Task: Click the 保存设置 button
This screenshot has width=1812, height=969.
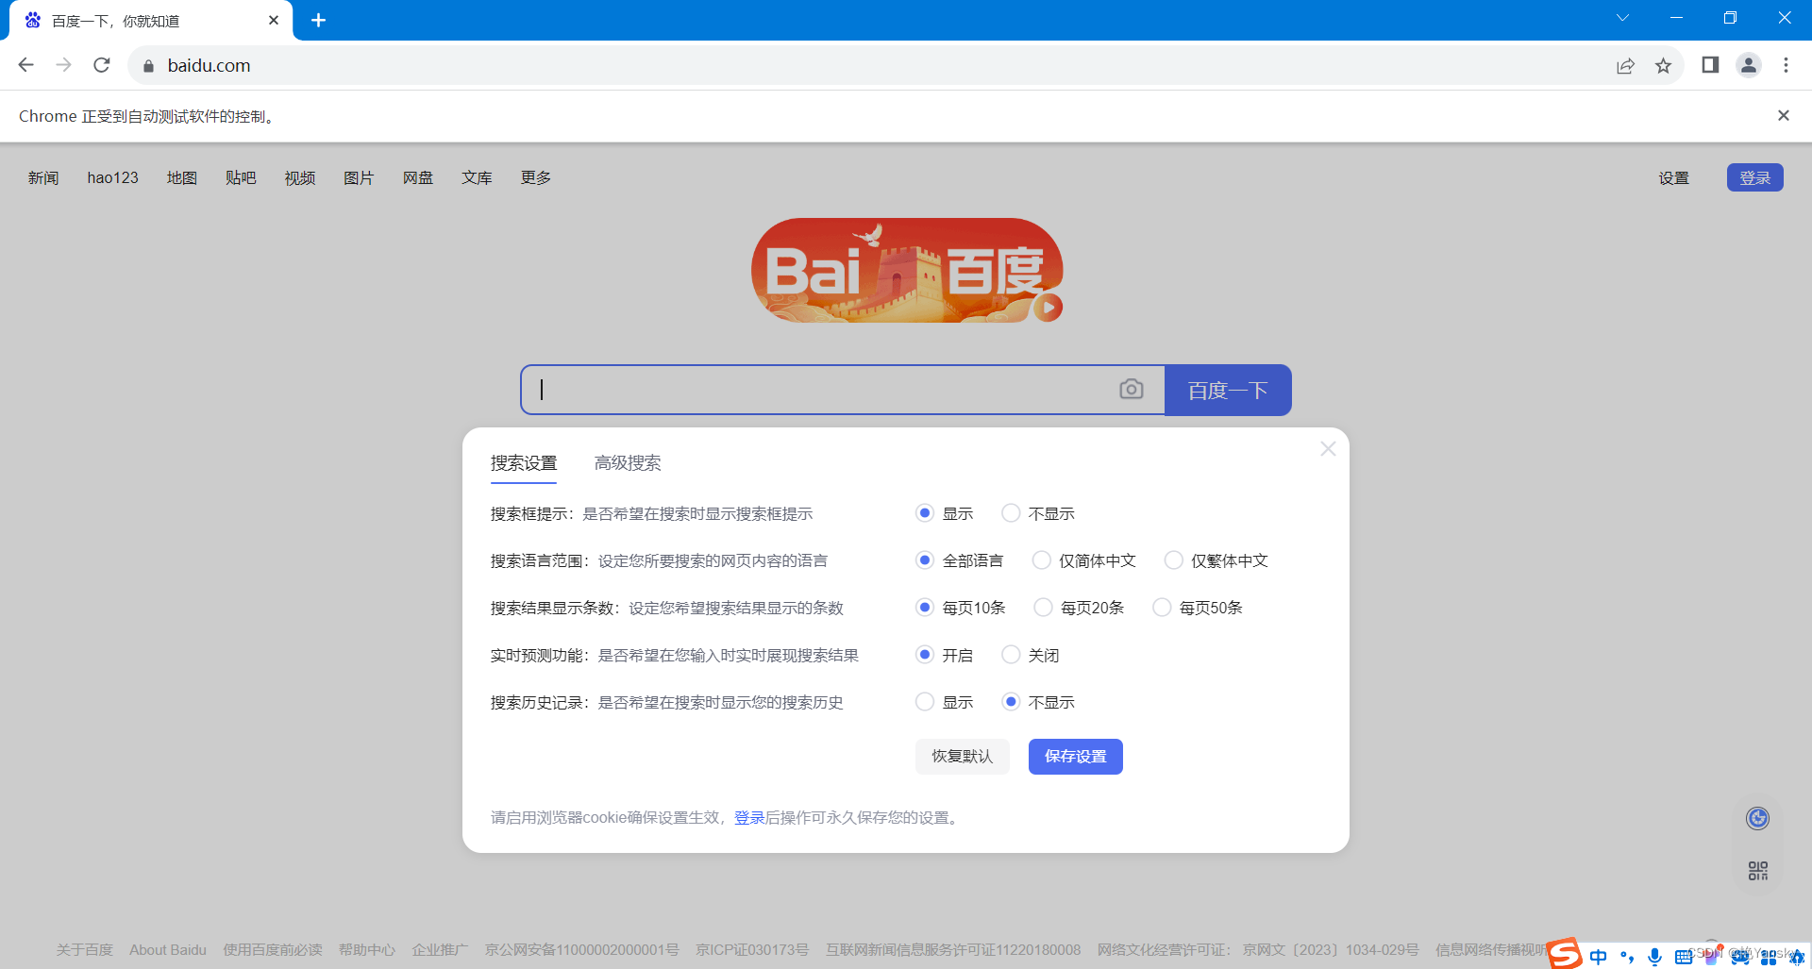Action: (x=1076, y=757)
